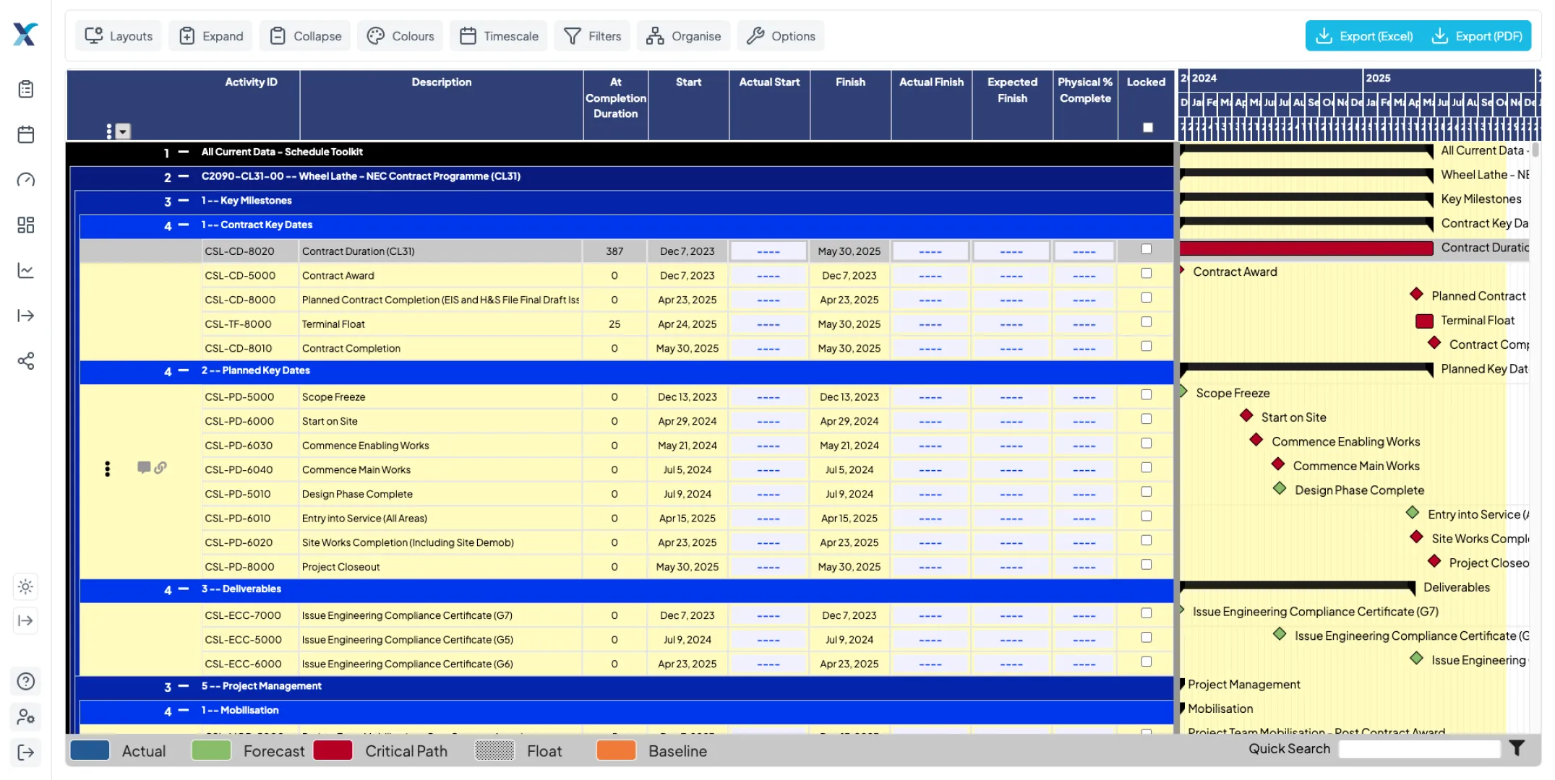Click the funnel icon beside Quick Search
Image resolution: width=1555 pixels, height=780 pixels.
coord(1516,749)
